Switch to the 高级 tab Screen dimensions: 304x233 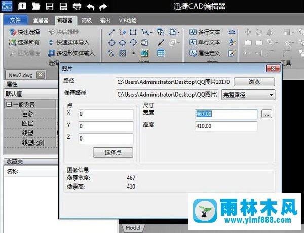coord(87,20)
